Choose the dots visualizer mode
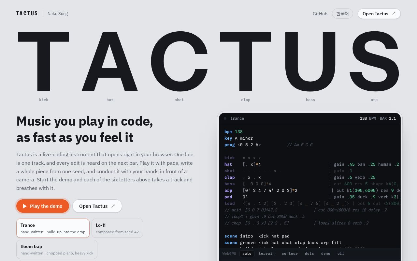Viewport: 417px width, 261px height. 309,253
